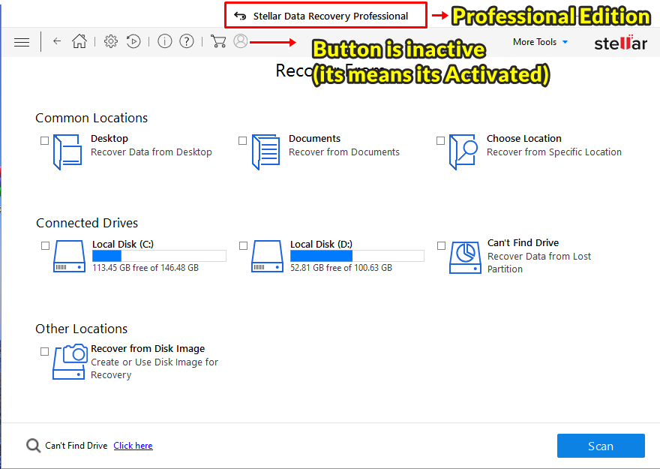Click the Local Disk (D:) drive icon
660x469 pixels.
tap(267, 256)
